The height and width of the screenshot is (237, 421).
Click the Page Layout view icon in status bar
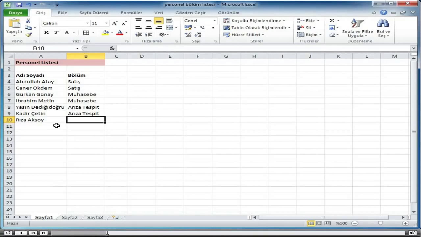click(319, 224)
